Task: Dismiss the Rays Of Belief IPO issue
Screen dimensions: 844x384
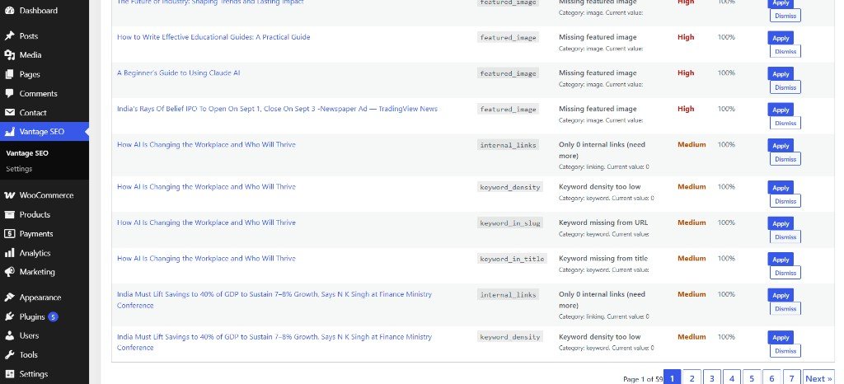Action: [x=785, y=123]
